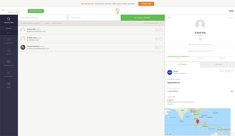Click third social icon in Ahrefs company row
The width and height of the screenshot is (235, 136).
coord(226,71)
